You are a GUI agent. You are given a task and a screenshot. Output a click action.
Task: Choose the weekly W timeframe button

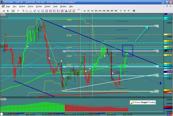click(x=125, y=11)
